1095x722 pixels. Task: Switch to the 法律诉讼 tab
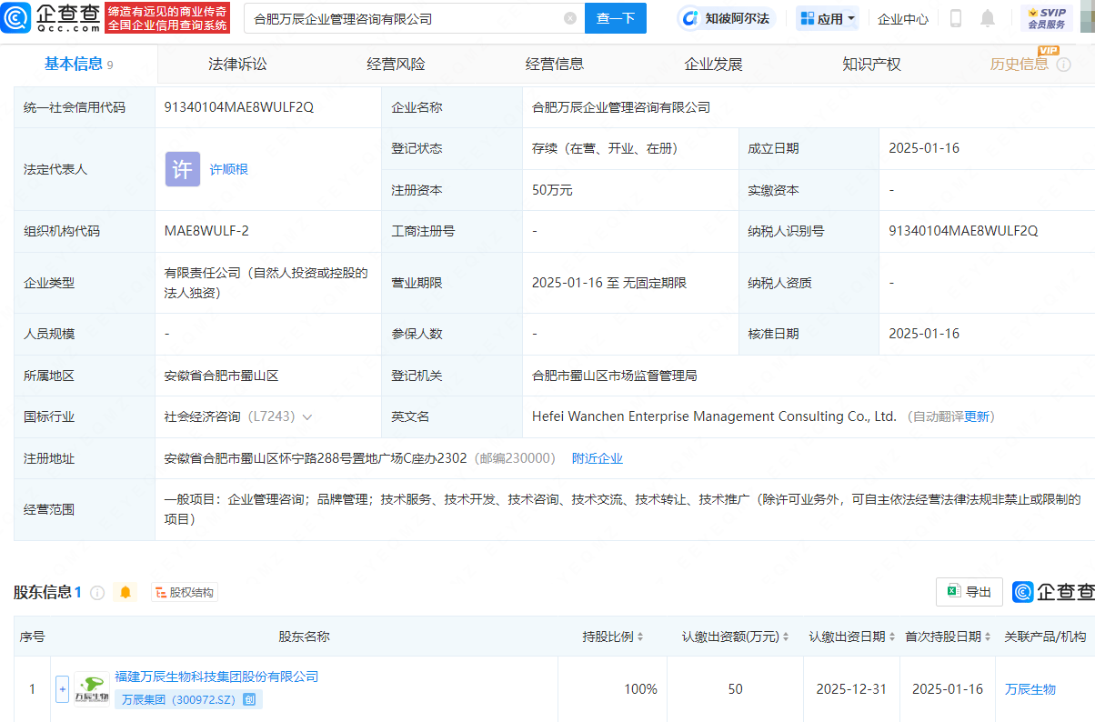tap(237, 65)
